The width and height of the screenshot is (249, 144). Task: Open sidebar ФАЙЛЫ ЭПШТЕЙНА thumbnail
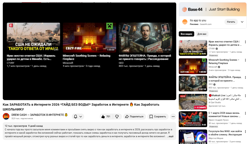coord(193,83)
